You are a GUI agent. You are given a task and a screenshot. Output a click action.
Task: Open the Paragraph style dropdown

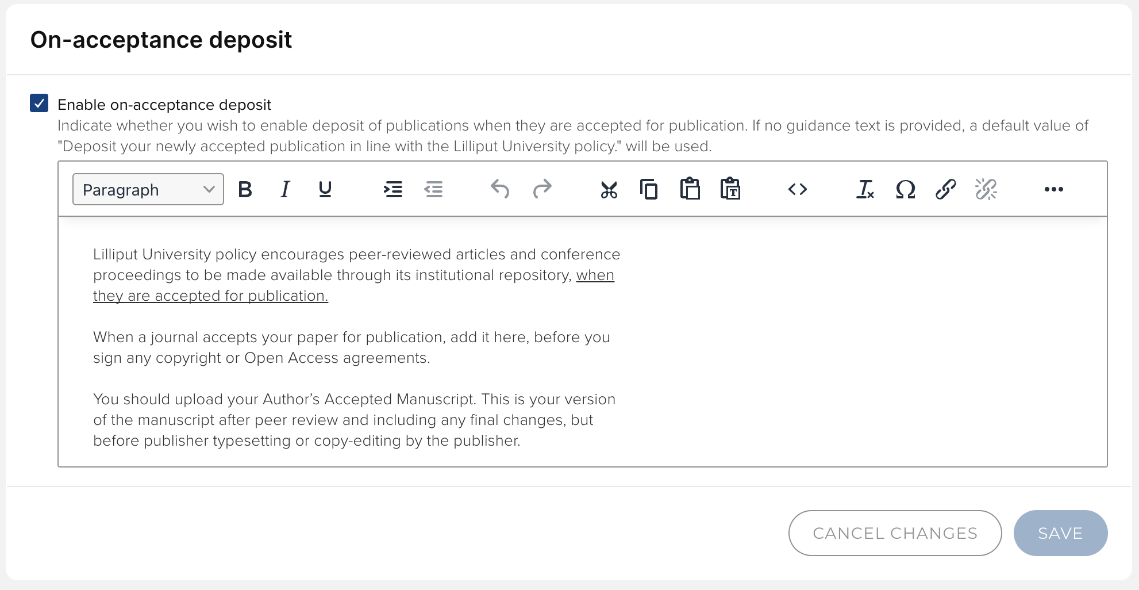[x=148, y=189]
